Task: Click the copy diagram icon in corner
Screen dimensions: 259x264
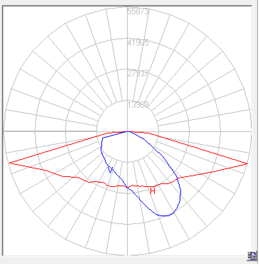Action: pyautogui.click(x=252, y=256)
